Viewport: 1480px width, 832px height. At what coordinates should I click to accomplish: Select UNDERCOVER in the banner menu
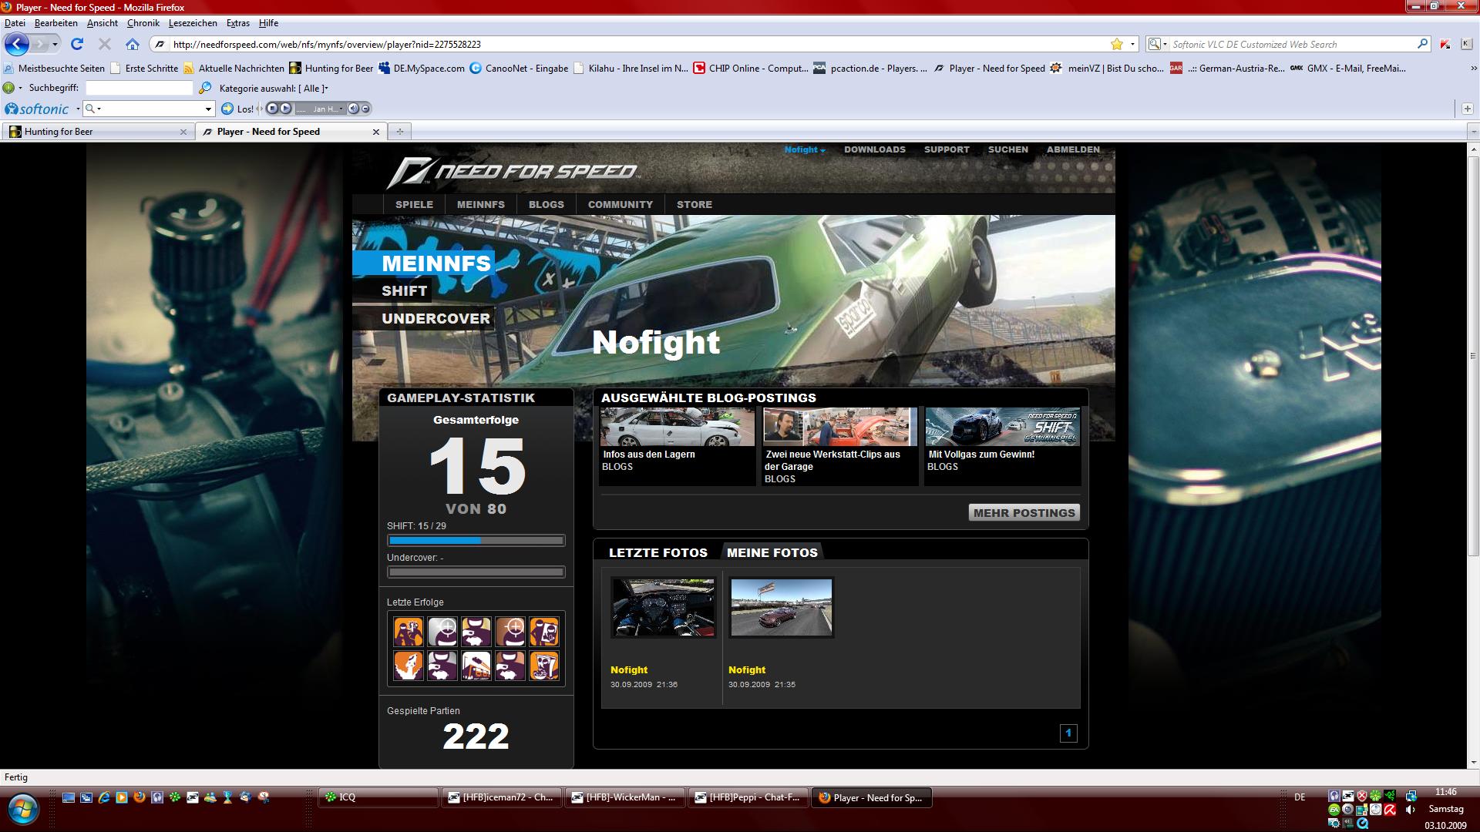point(436,318)
